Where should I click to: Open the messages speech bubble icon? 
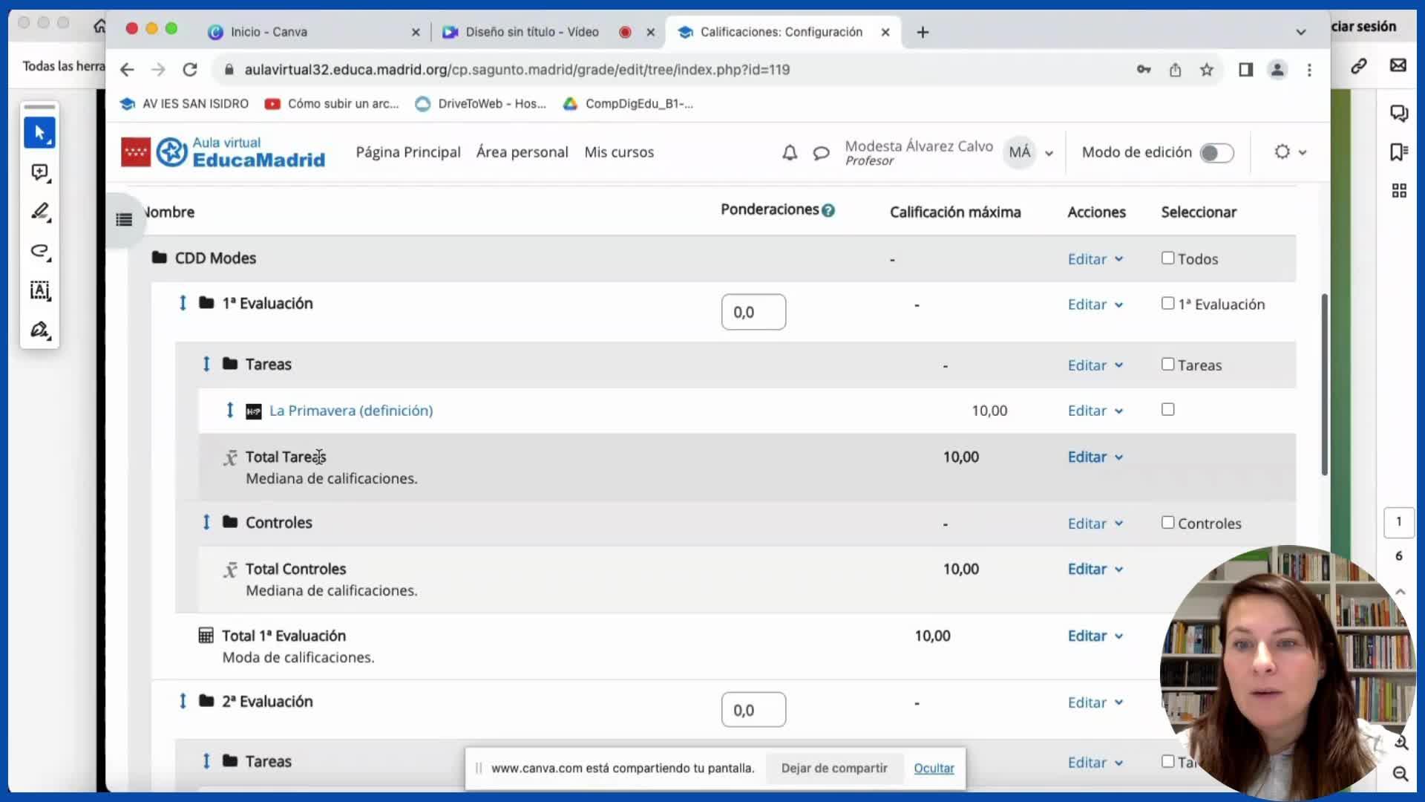coord(821,153)
